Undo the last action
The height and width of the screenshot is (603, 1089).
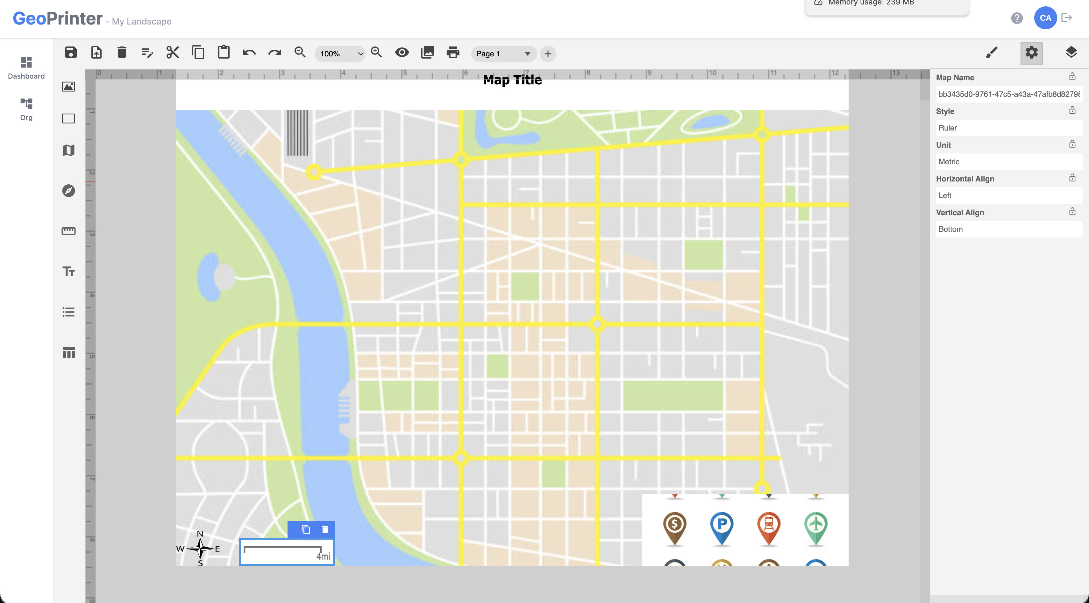pos(249,53)
